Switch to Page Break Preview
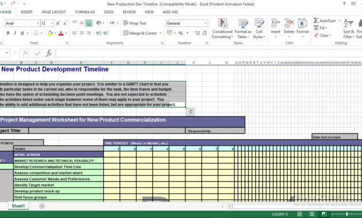The height and width of the screenshot is (218, 362). (324, 214)
